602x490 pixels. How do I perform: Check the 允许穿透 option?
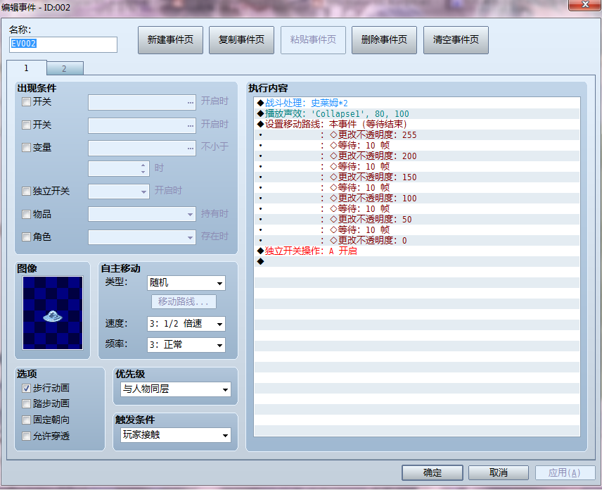click(26, 436)
